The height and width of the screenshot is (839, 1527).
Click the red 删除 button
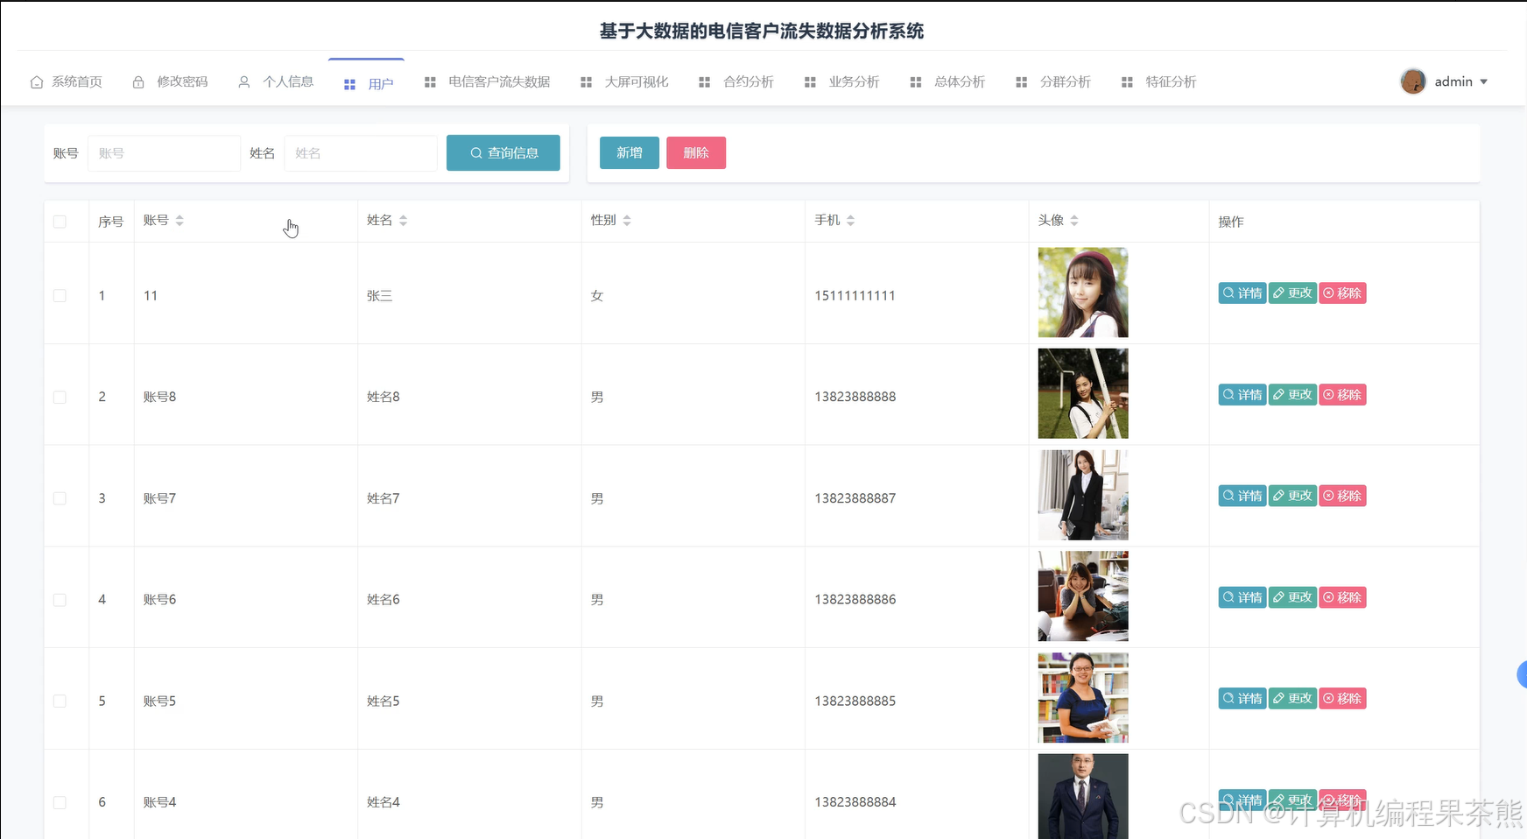point(696,152)
